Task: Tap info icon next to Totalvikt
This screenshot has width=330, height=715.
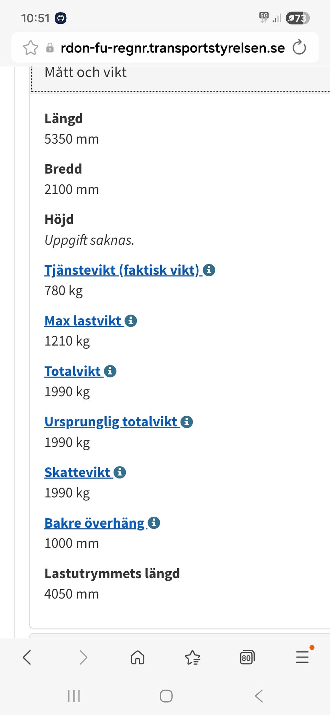Action: [110, 371]
